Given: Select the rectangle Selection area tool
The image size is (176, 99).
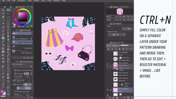Looking at the screenshot, I should click(3, 20).
